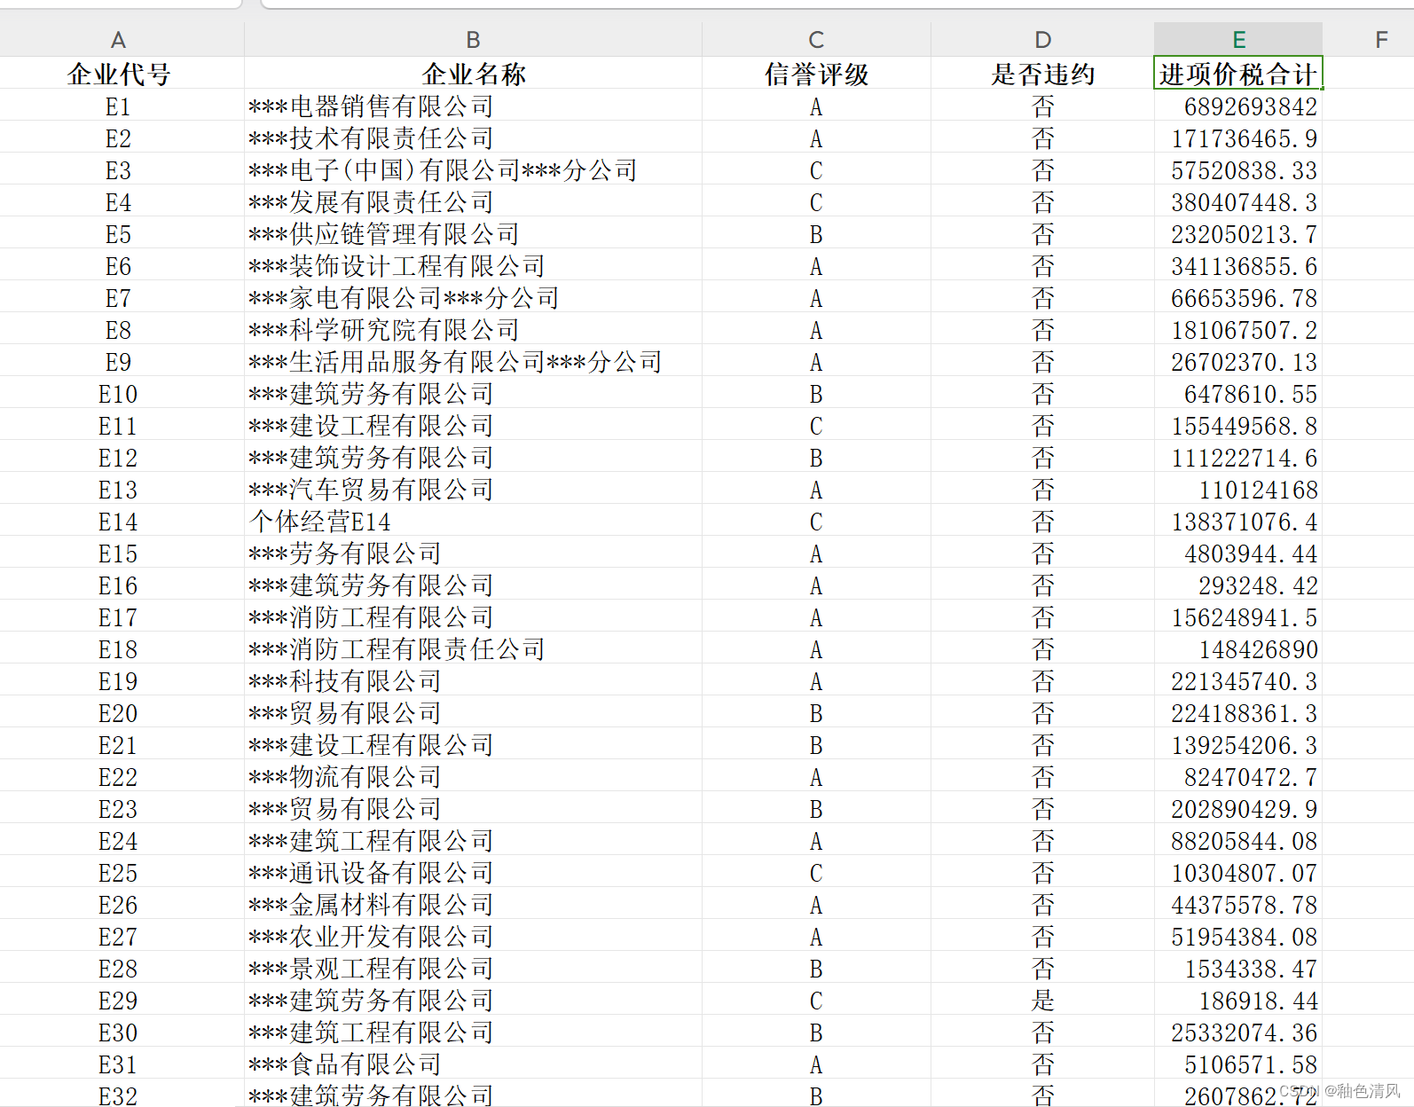
Task: Select 个体经营E14 cell
Action: point(473,522)
